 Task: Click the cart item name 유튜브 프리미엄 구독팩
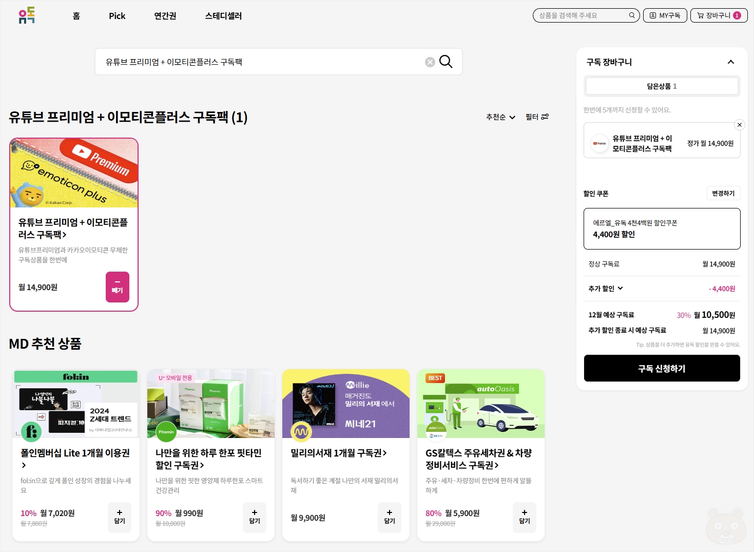point(642,143)
